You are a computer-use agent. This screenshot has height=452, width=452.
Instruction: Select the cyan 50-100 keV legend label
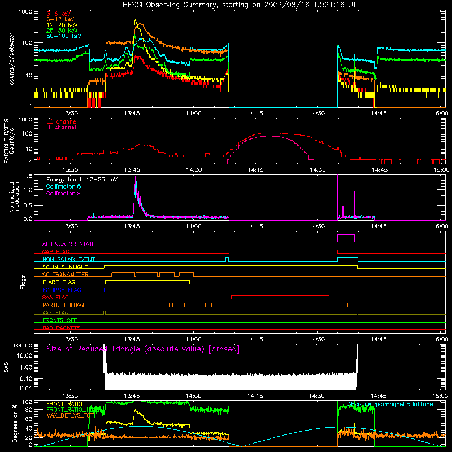coord(64,36)
